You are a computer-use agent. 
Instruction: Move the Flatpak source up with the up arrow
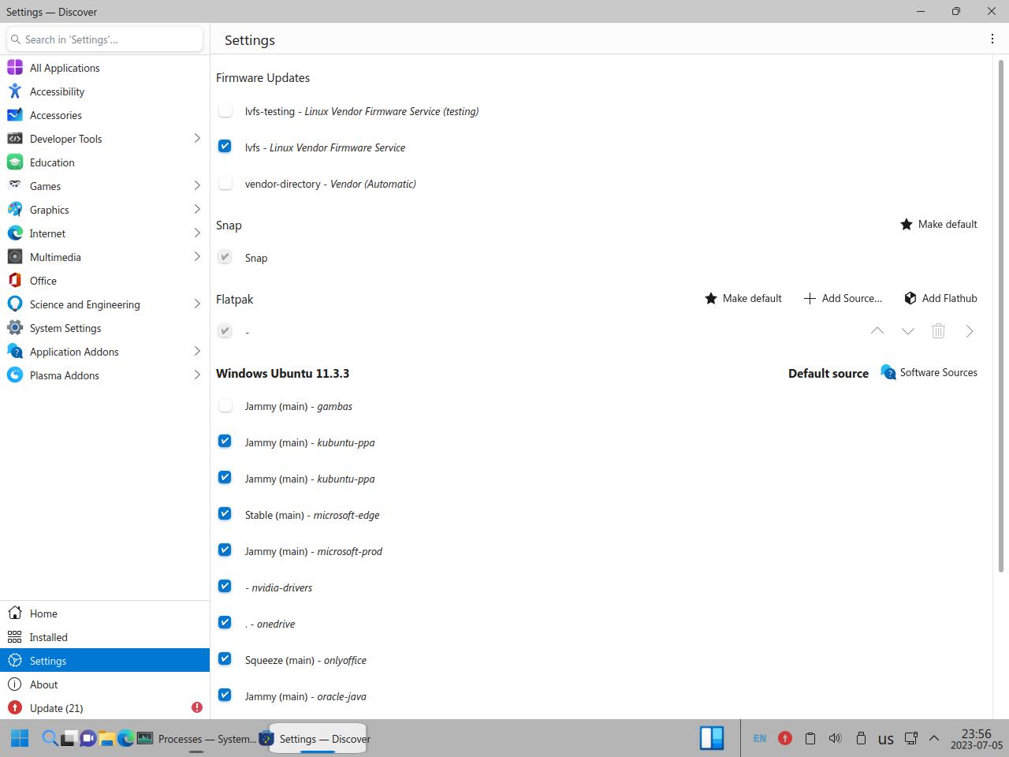(877, 331)
